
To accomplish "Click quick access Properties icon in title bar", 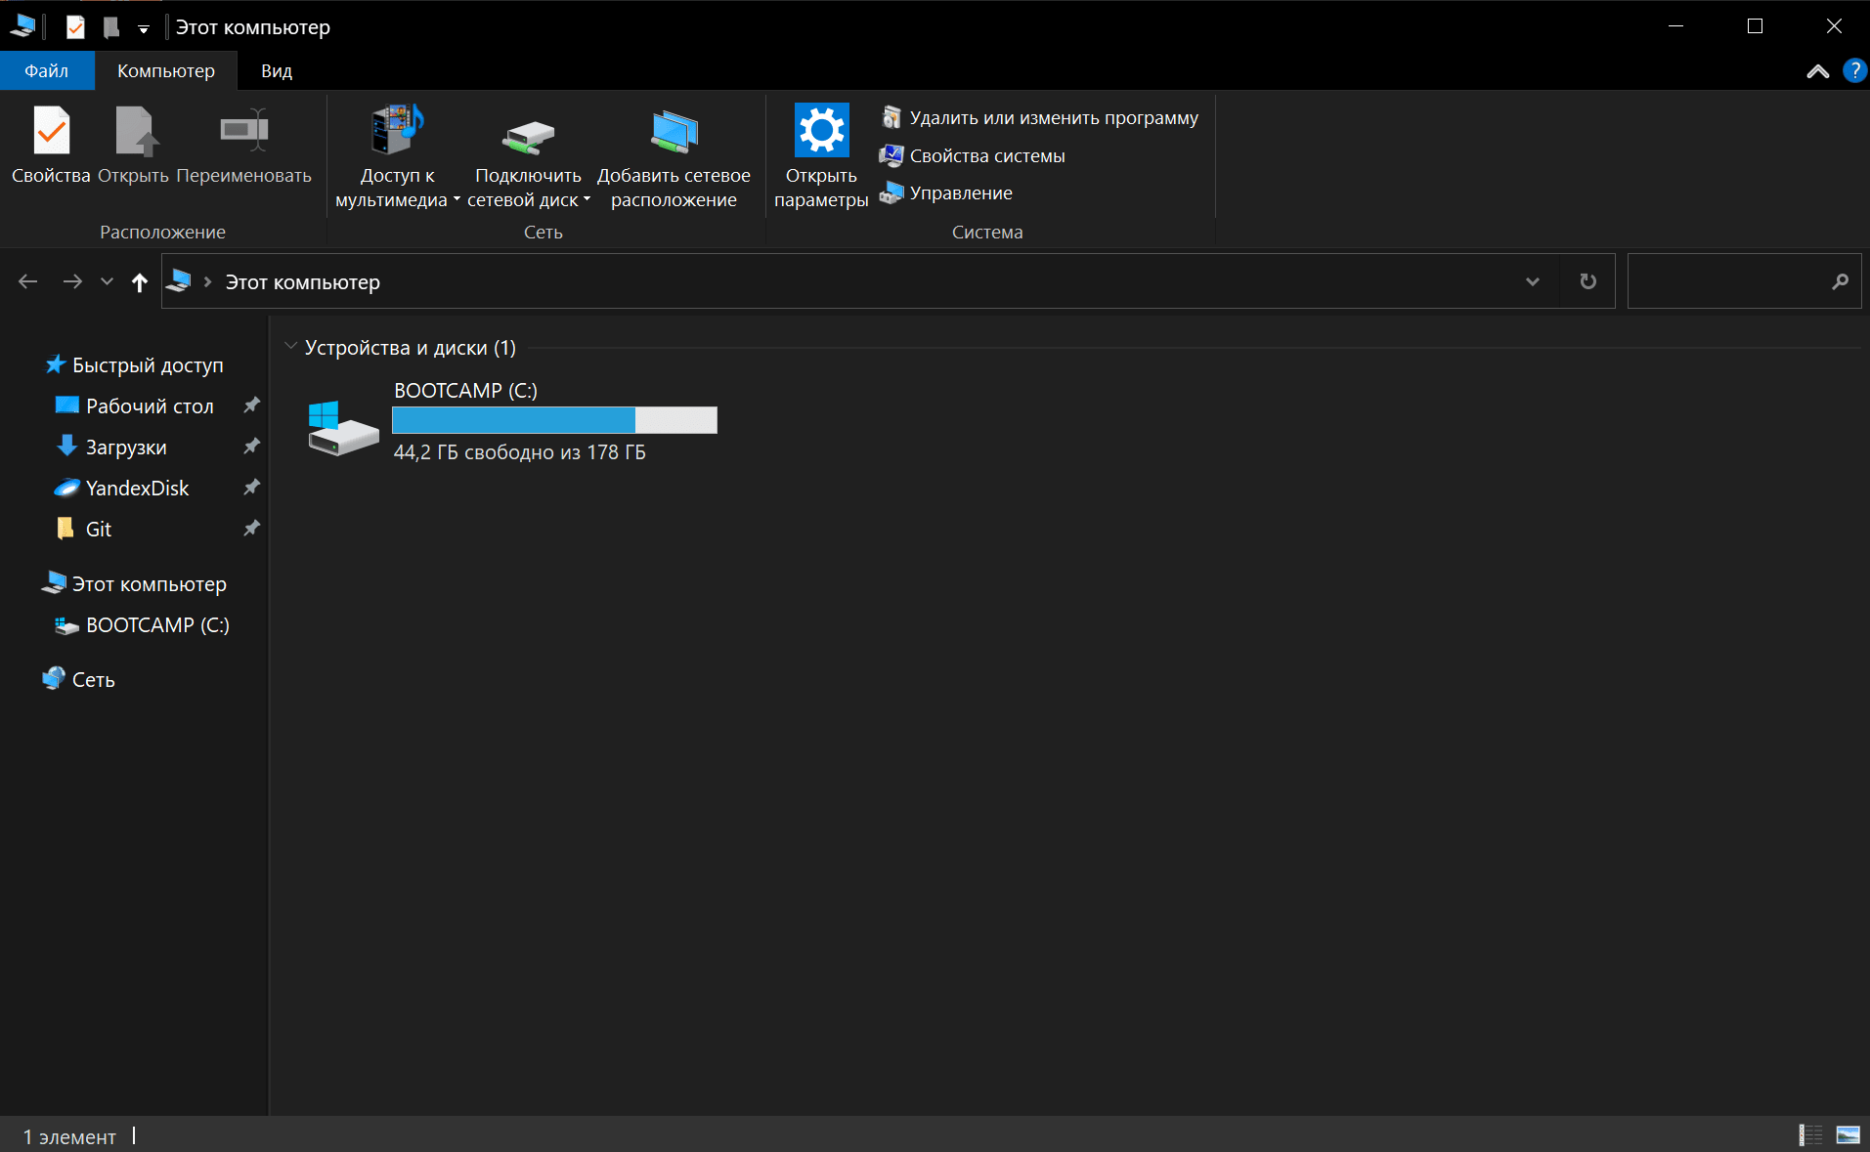I will point(75,27).
